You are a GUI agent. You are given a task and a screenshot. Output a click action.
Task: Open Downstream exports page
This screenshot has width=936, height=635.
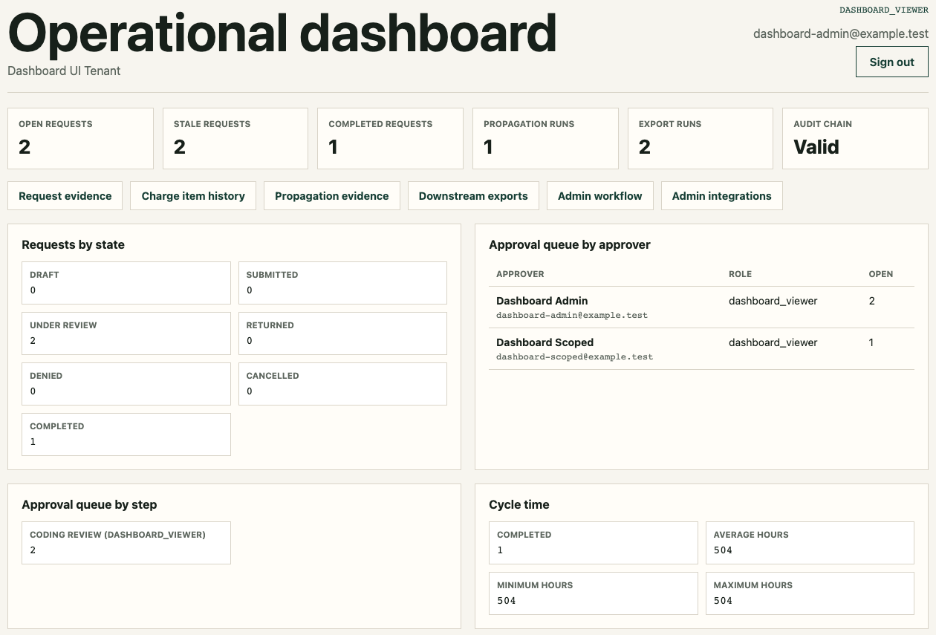473,196
